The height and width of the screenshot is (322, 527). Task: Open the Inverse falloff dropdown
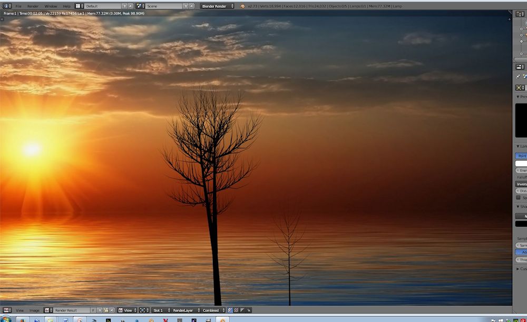tap(521, 184)
